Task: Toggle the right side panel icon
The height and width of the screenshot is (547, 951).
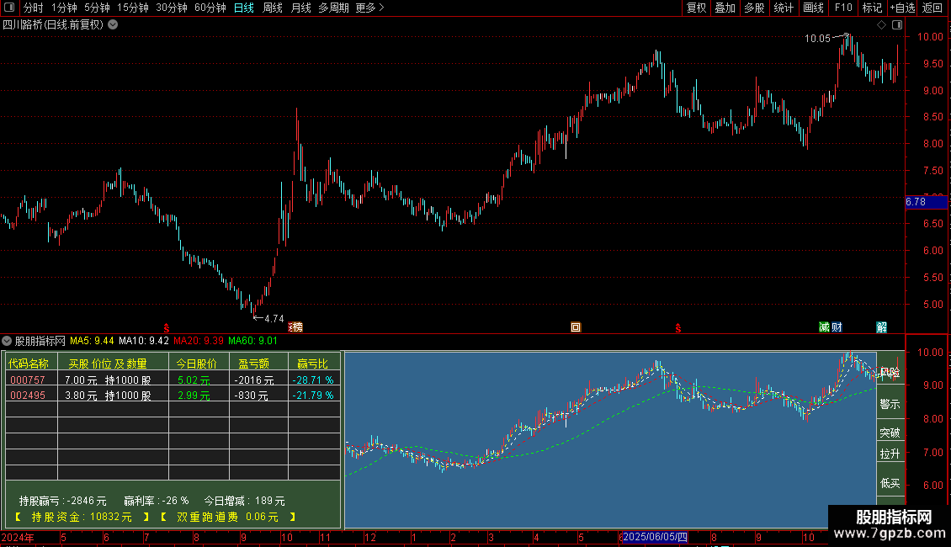Action: pos(897,25)
